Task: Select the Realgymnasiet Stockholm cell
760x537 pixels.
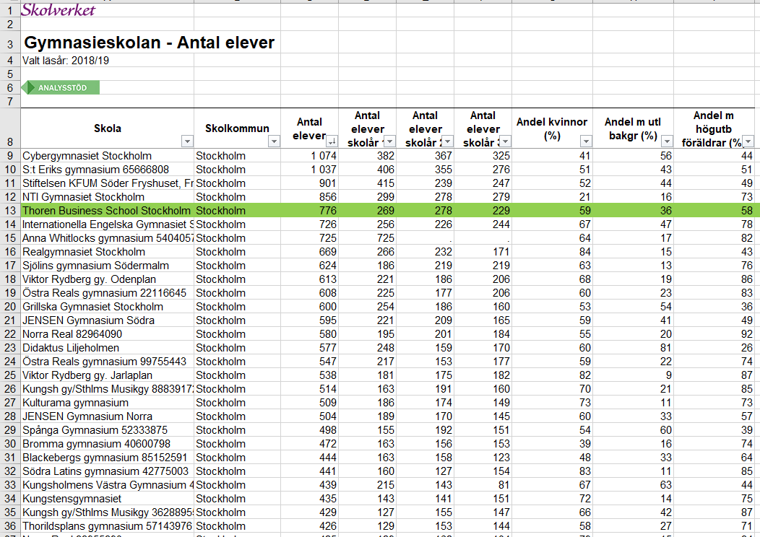Action: pyautogui.click(x=107, y=252)
